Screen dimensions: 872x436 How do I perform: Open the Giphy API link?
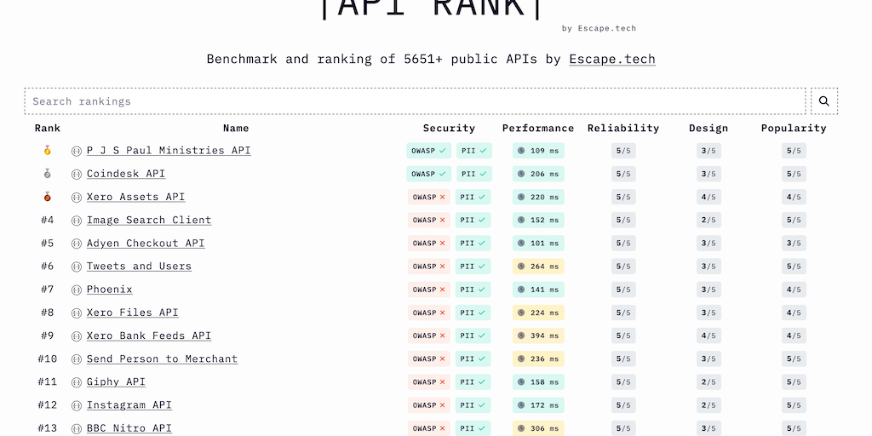116,382
